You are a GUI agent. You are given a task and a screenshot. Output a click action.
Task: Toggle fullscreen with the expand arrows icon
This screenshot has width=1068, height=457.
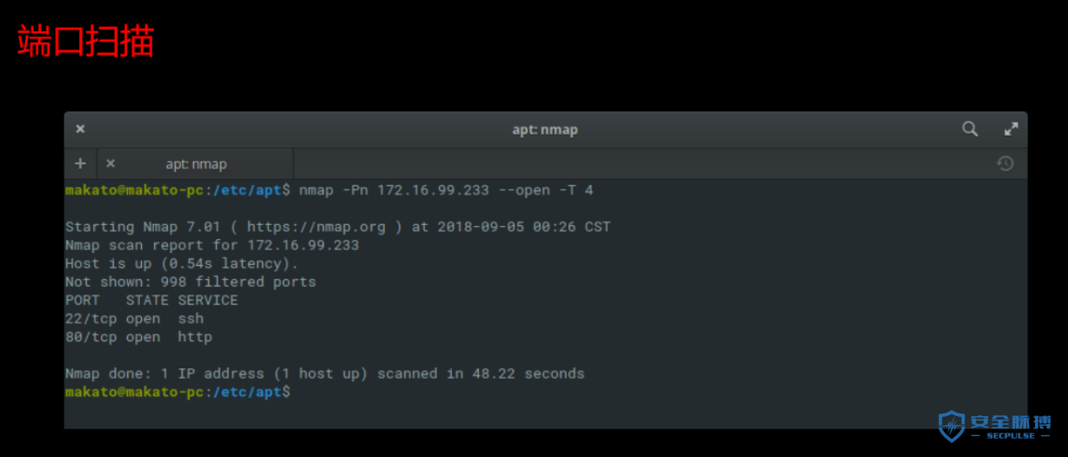(1011, 129)
